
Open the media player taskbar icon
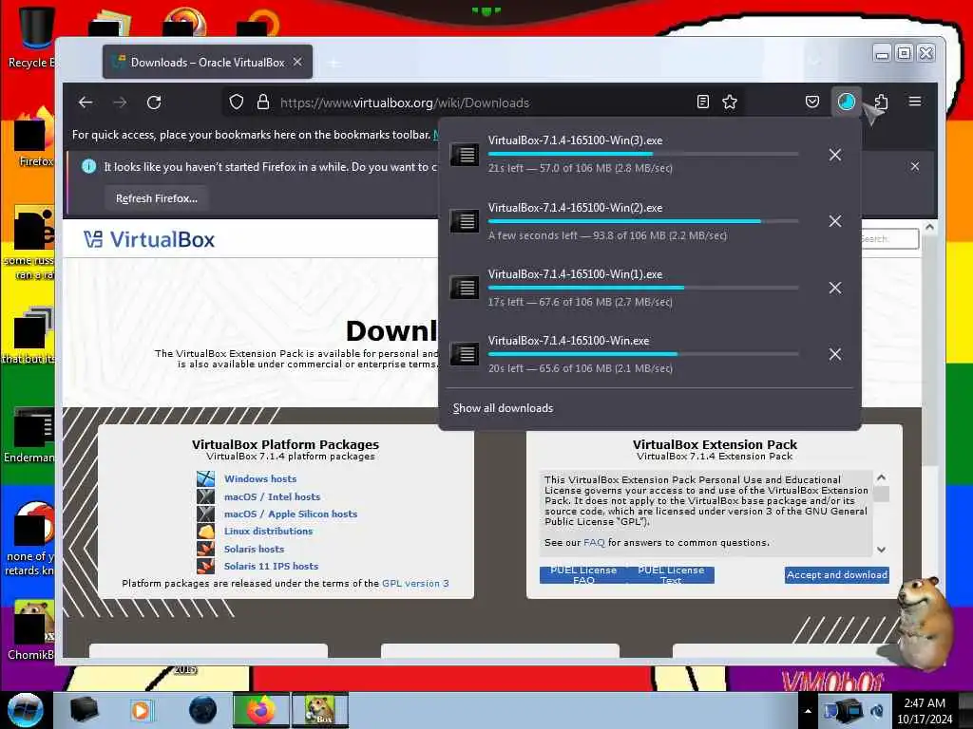pos(141,710)
